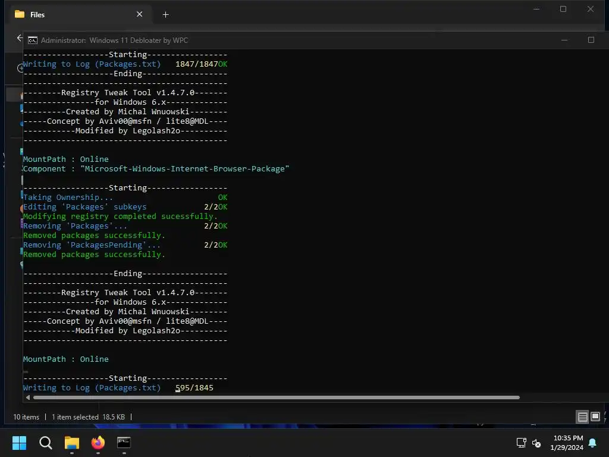Add a new File Explorer tab

[165, 15]
